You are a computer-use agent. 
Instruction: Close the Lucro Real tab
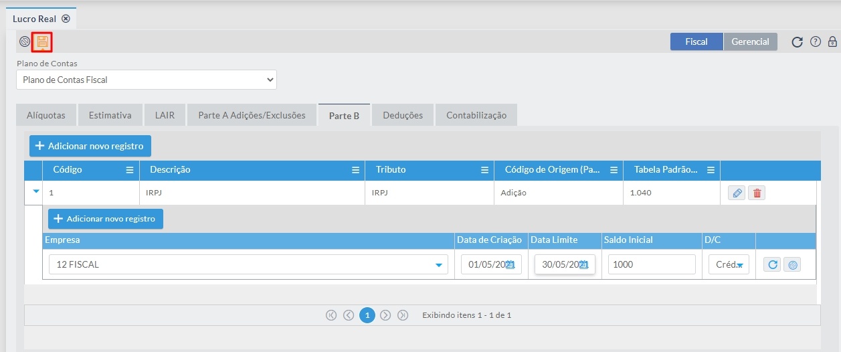(x=66, y=19)
